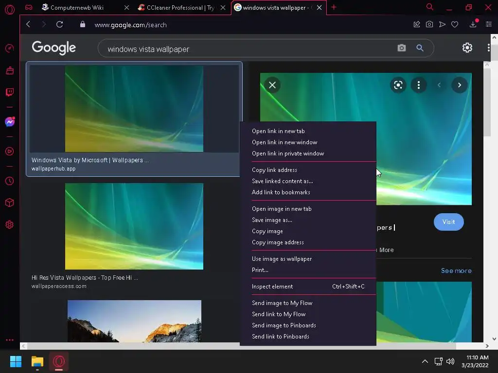Show next image in preview

pyautogui.click(x=459, y=85)
